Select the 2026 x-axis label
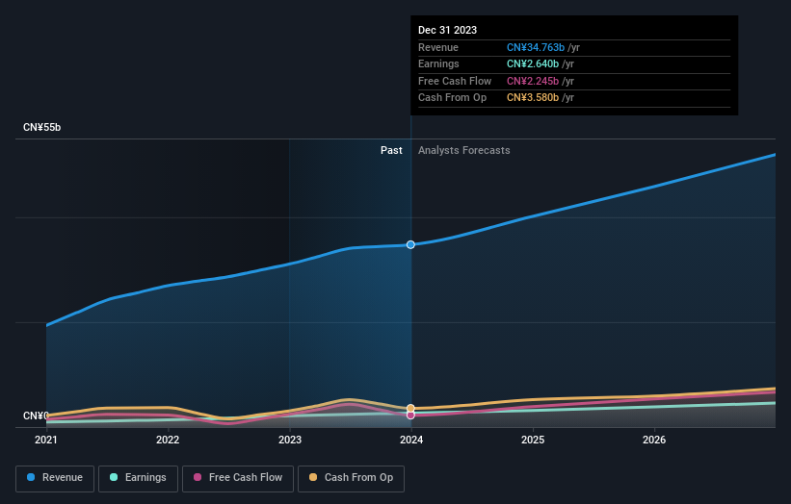Image resolution: width=791 pixels, height=504 pixels. [x=654, y=440]
